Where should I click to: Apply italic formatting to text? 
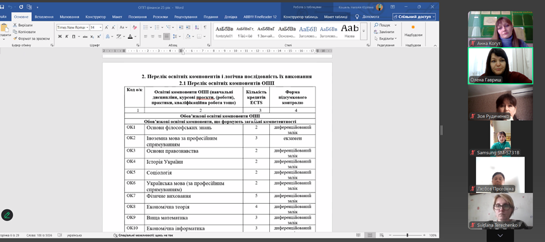point(65,37)
